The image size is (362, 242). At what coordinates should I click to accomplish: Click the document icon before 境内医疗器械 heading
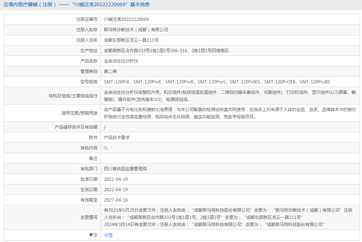tap(6, 5)
